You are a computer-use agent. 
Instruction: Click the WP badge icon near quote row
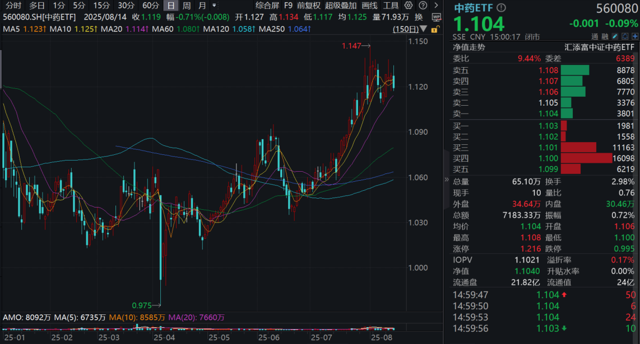pos(437,17)
